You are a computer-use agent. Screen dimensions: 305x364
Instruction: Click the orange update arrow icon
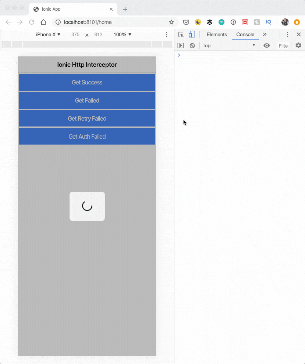(x=297, y=22)
